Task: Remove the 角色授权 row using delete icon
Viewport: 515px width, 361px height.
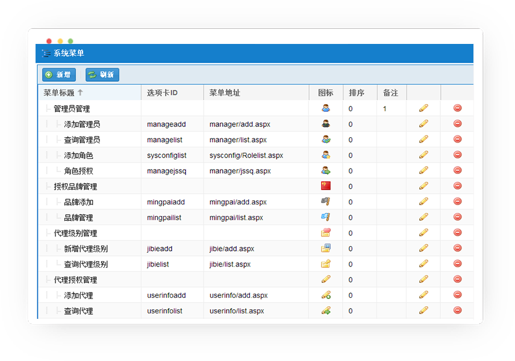Action: (x=457, y=171)
